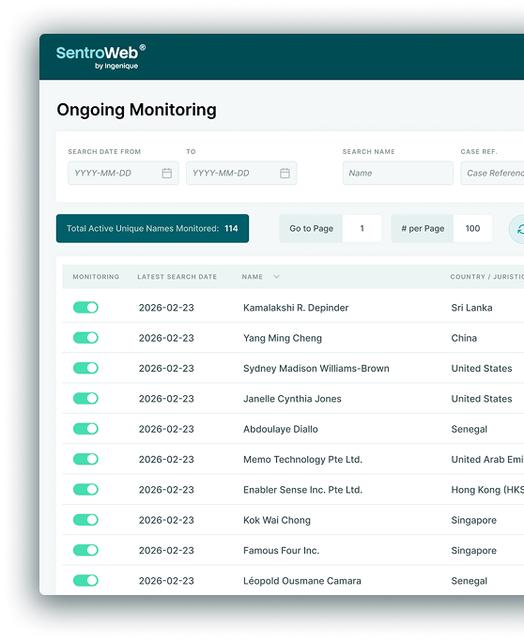Click the Search Date From field
The width and height of the screenshot is (524, 641).
pyautogui.click(x=123, y=174)
